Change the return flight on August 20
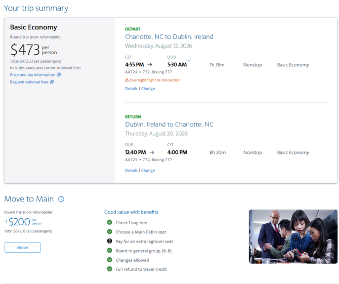339x284 pixels. click(148, 171)
